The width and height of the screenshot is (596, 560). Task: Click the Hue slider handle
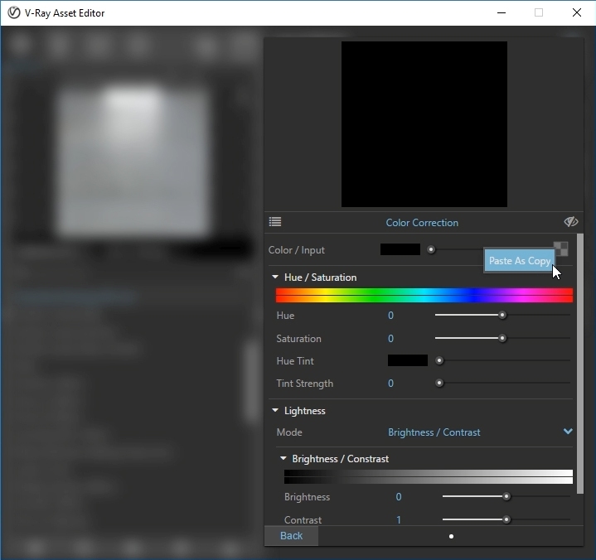coord(502,315)
